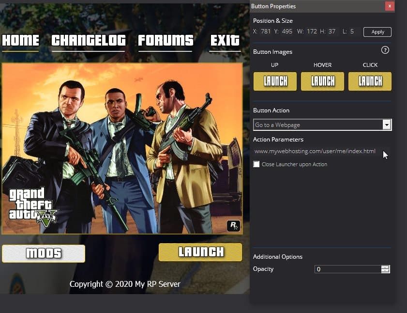Open the Button Images help tooltip

tap(385, 50)
